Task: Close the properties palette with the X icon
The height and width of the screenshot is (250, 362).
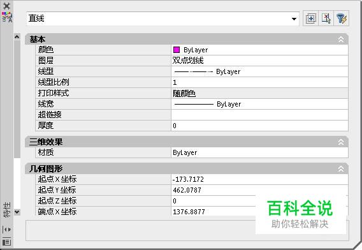Action: click(7, 6)
